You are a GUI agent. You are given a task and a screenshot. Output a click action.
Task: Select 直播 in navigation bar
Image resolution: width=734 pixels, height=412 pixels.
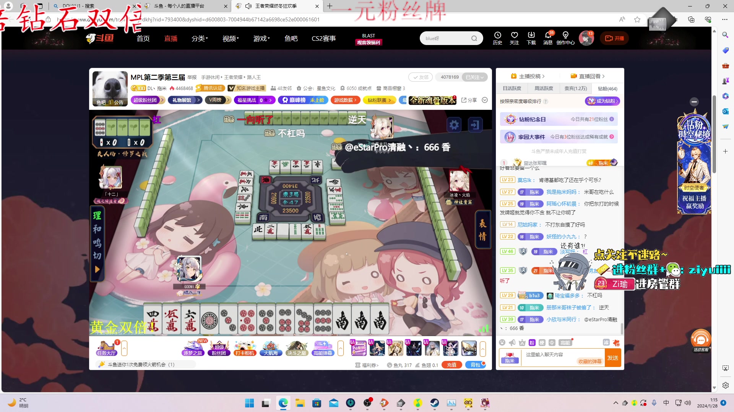pos(171,39)
